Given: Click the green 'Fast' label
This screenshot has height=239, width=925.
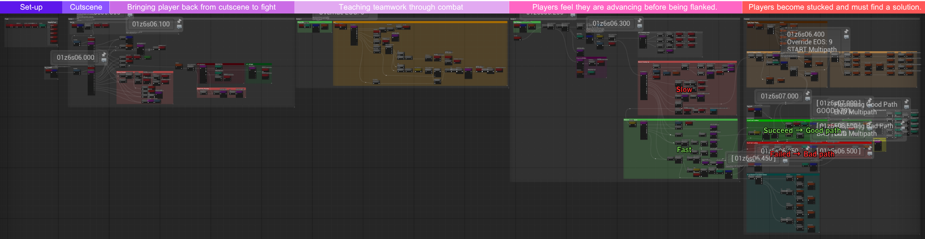Looking at the screenshot, I should (x=684, y=150).
